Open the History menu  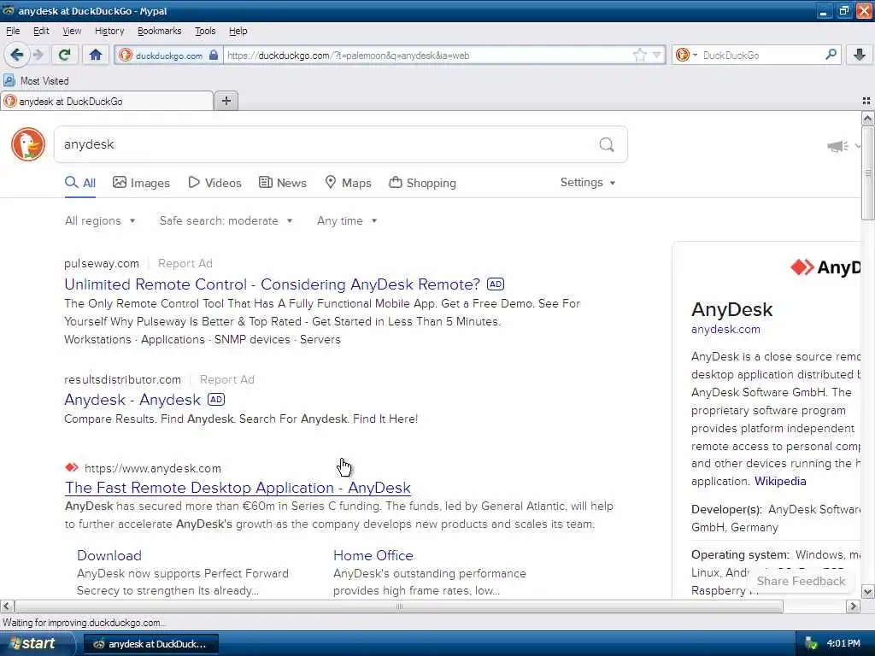109,31
